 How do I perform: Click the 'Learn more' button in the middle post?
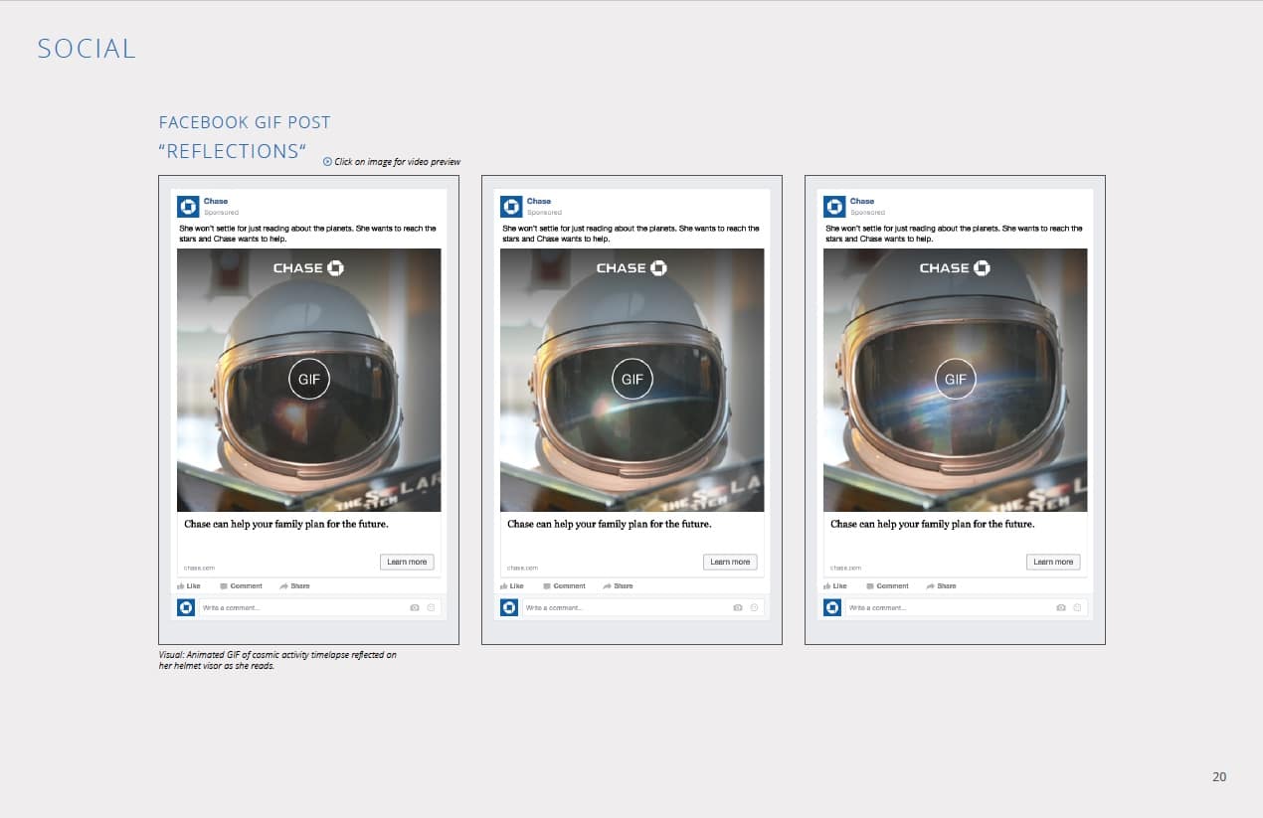coord(730,562)
